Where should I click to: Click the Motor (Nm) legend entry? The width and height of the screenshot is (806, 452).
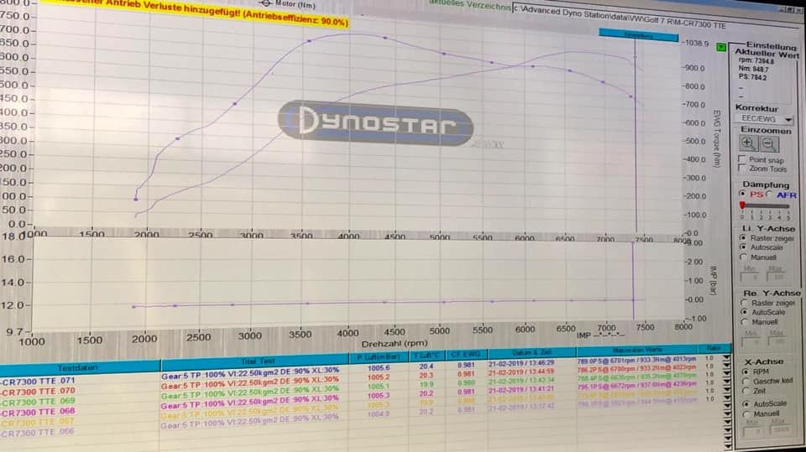(x=288, y=3)
